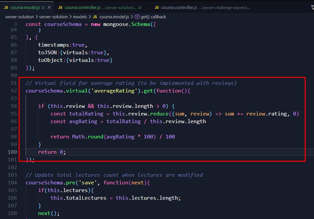Viewport: 314px width, 219px height.
Task: Click 'totalLectures' on line 106
Action: [x=86, y=198]
